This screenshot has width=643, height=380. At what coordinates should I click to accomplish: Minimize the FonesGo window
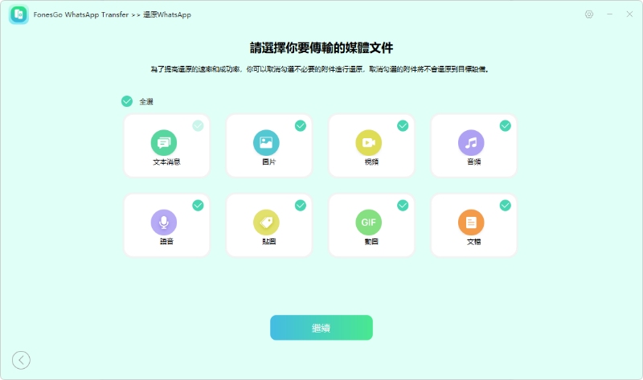[610, 14]
